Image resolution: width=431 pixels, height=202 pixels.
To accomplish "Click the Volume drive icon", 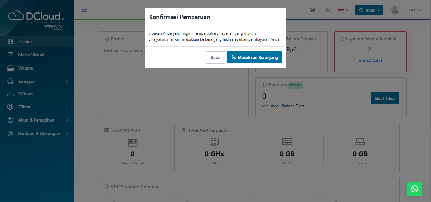I will click(10, 68).
